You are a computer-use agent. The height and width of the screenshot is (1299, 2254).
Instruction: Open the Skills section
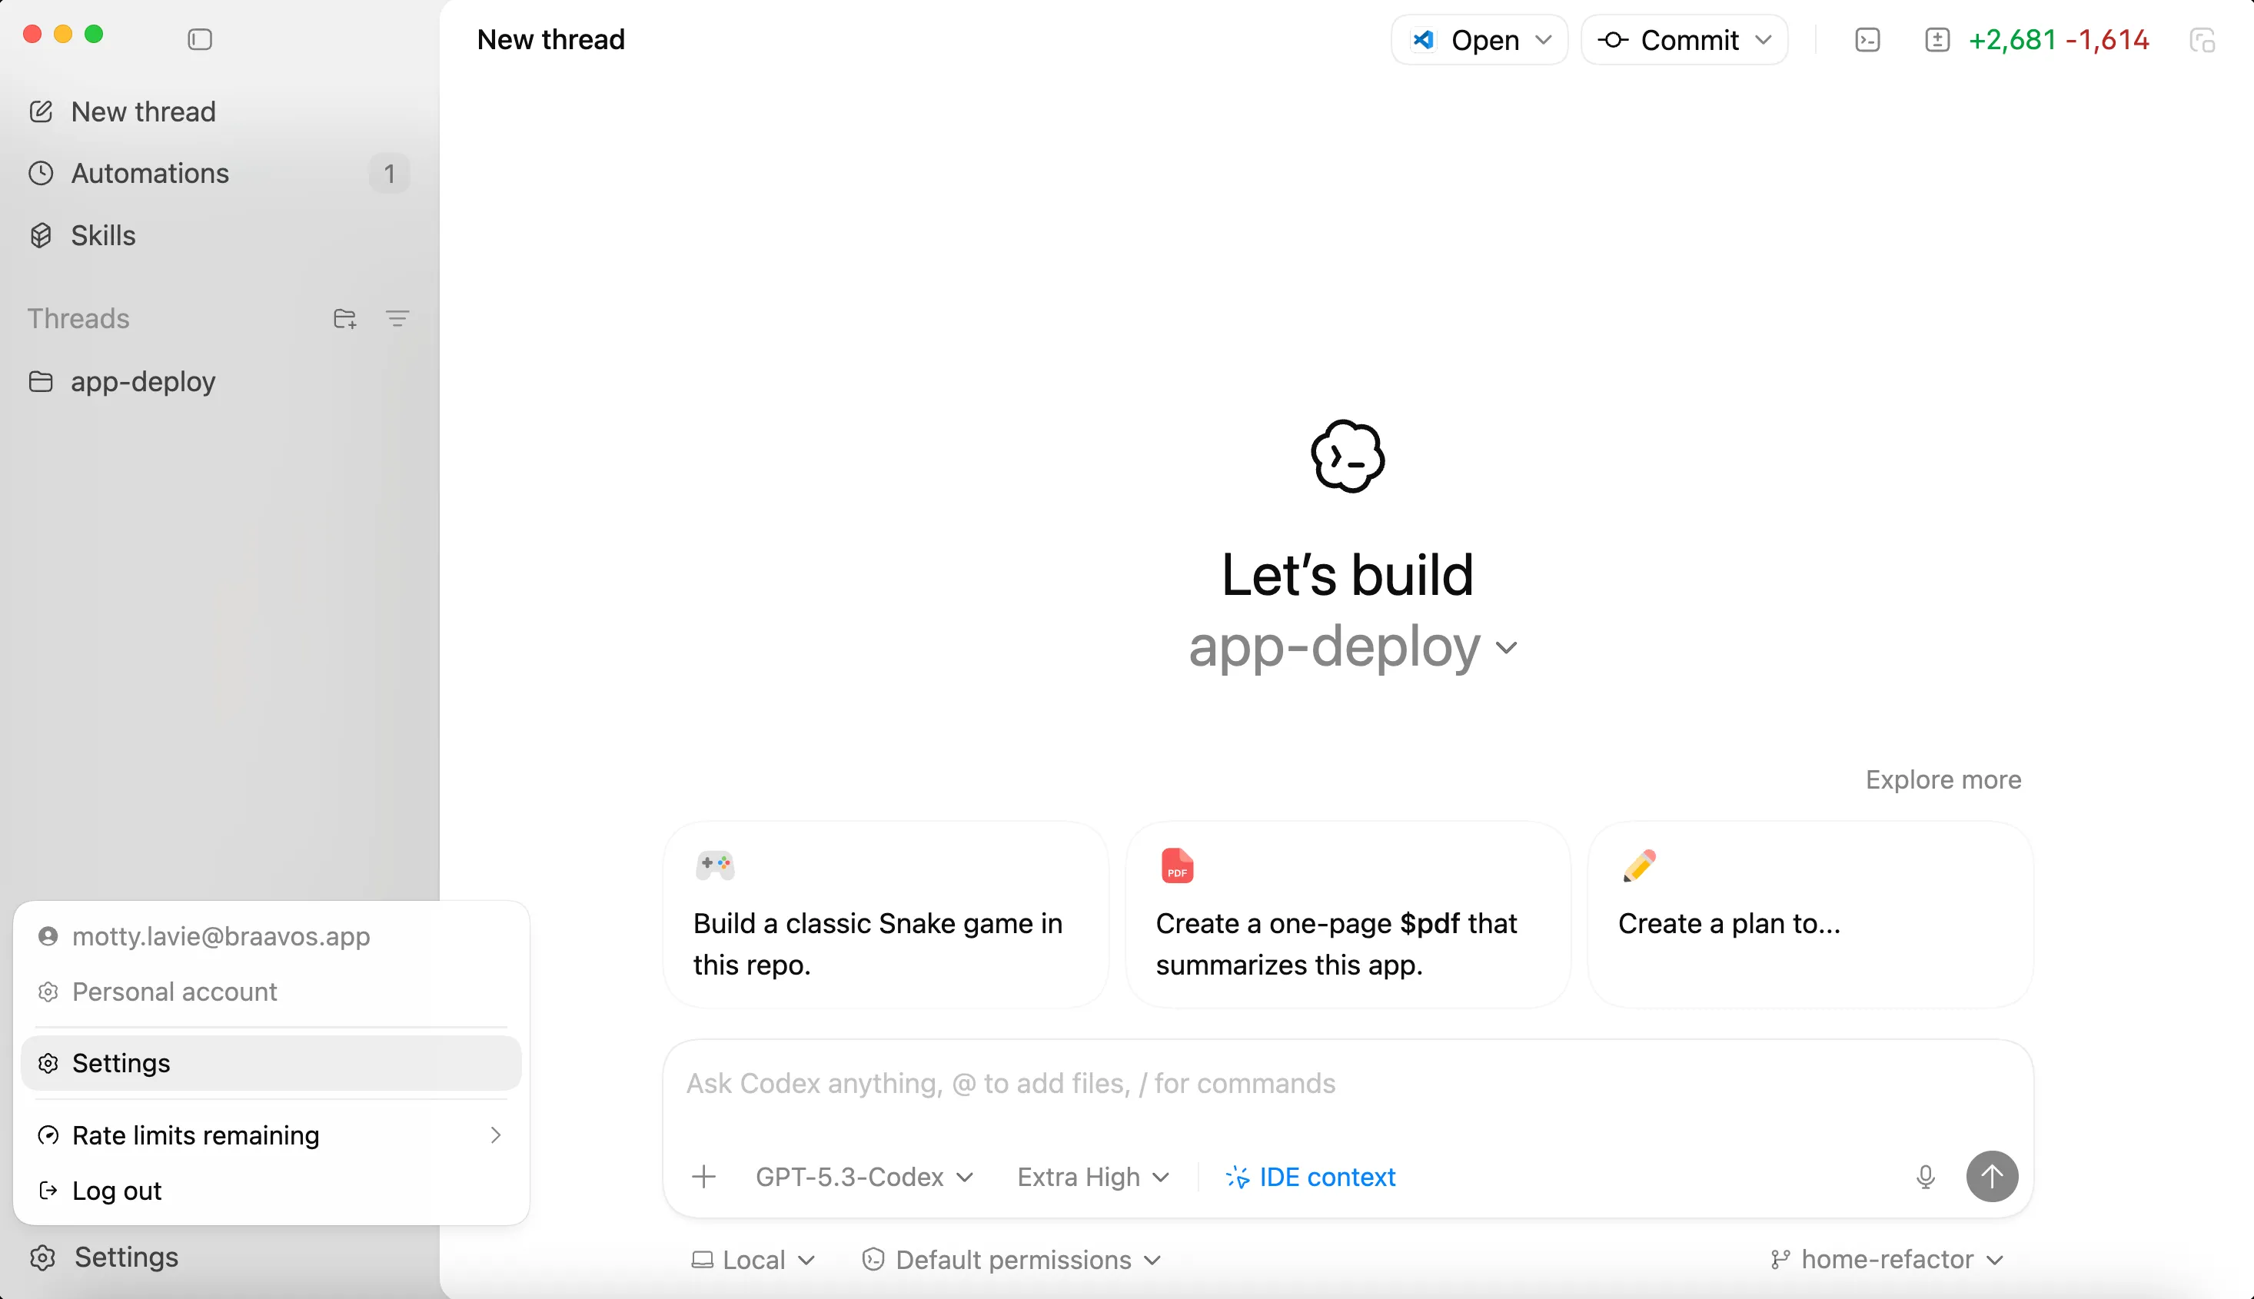pyautogui.click(x=104, y=235)
